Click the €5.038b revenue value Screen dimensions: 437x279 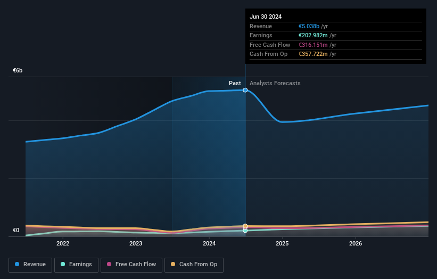309,26
